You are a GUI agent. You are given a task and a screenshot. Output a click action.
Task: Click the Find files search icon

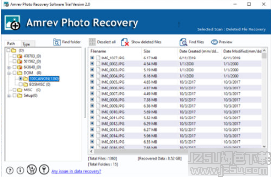[183, 42]
